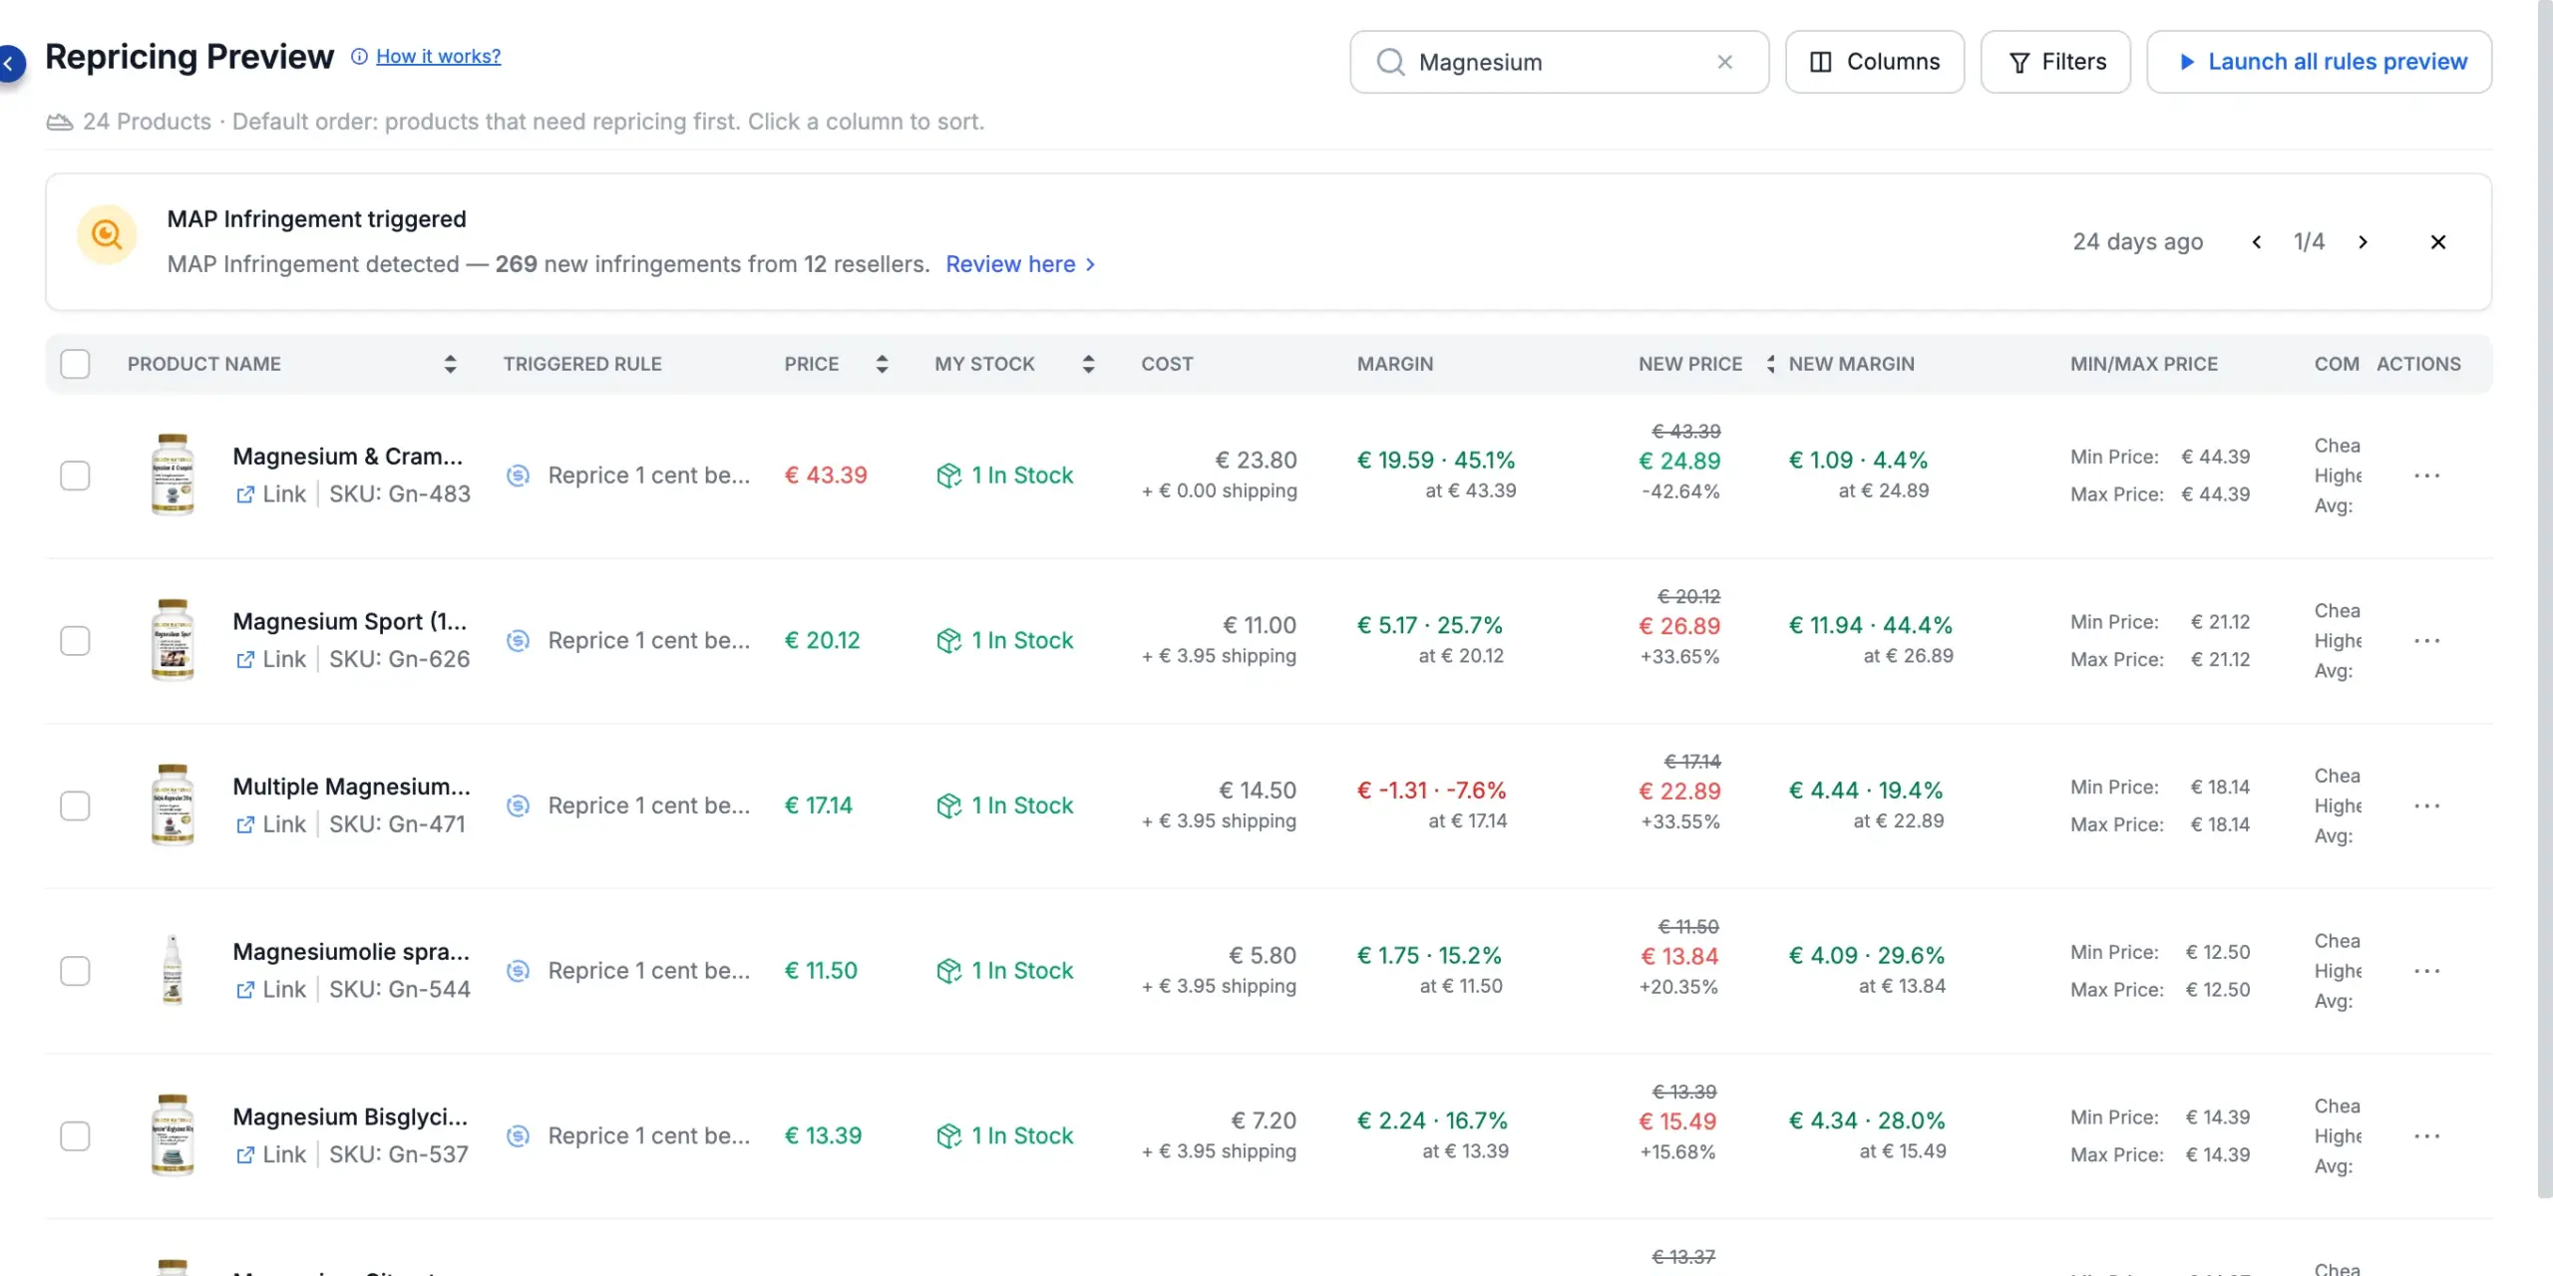Open the How it works link
The width and height of the screenshot is (2553, 1276).
coord(438,57)
